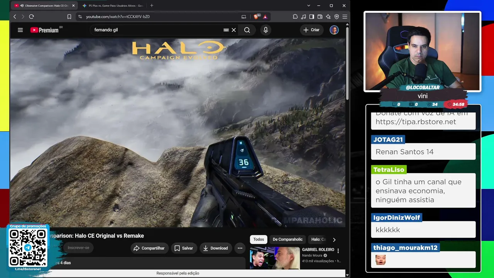
Task: Open Leo AI sparkle icon
Action: pyautogui.click(x=328, y=17)
